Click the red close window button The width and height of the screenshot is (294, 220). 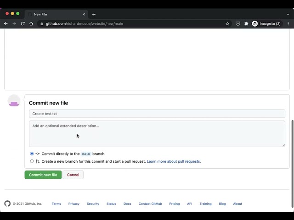7,13
